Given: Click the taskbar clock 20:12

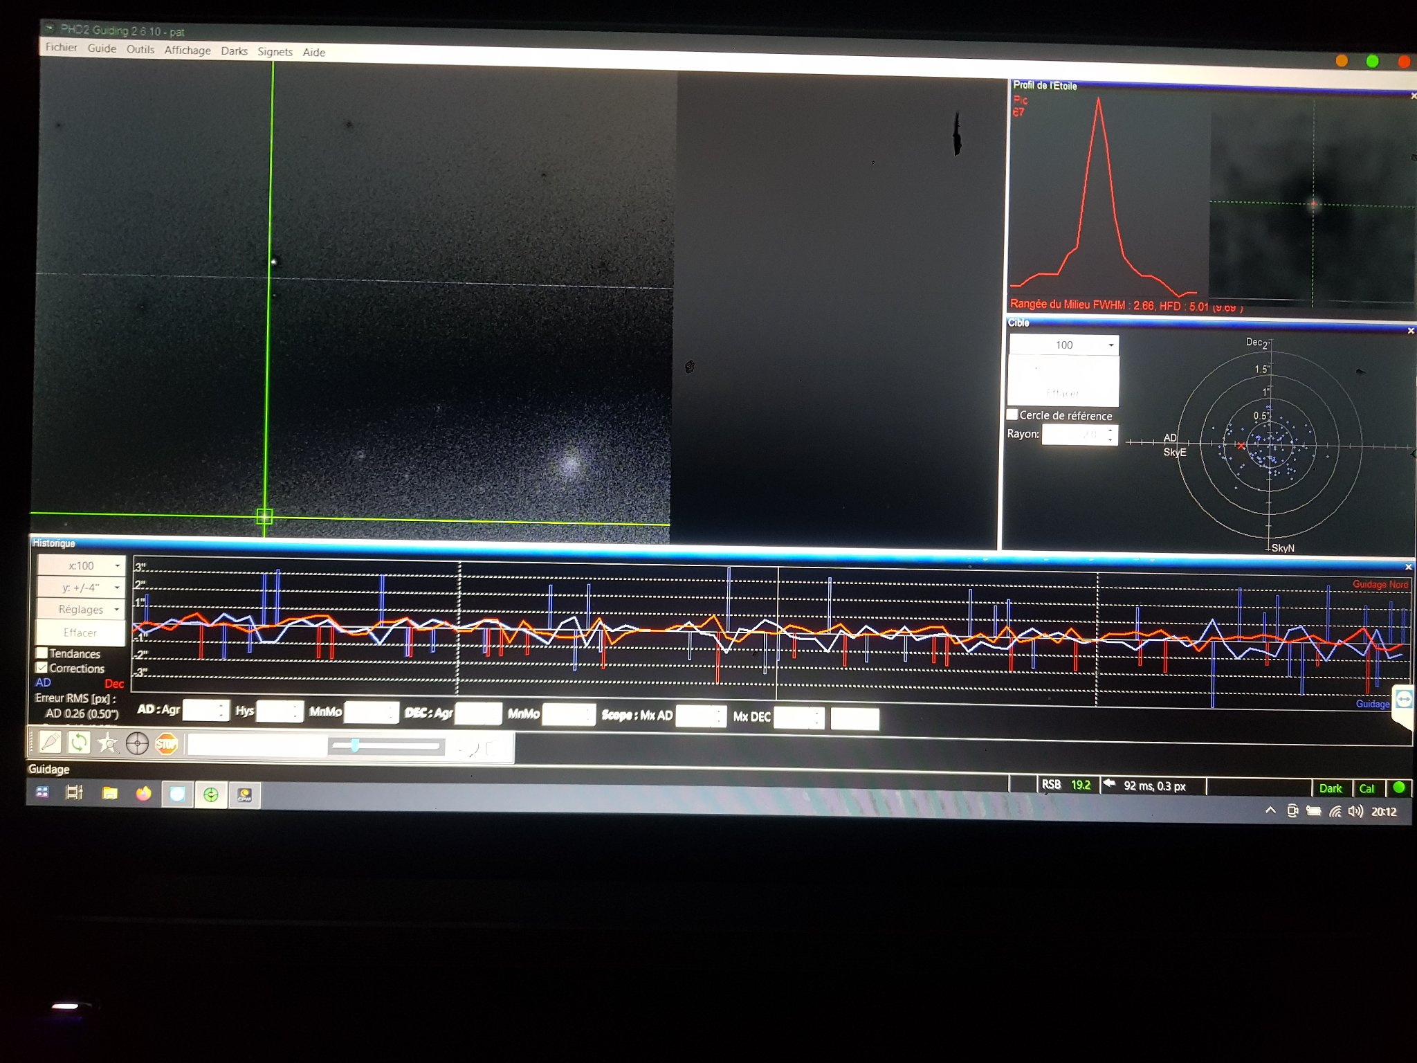Looking at the screenshot, I should coord(1384,812).
